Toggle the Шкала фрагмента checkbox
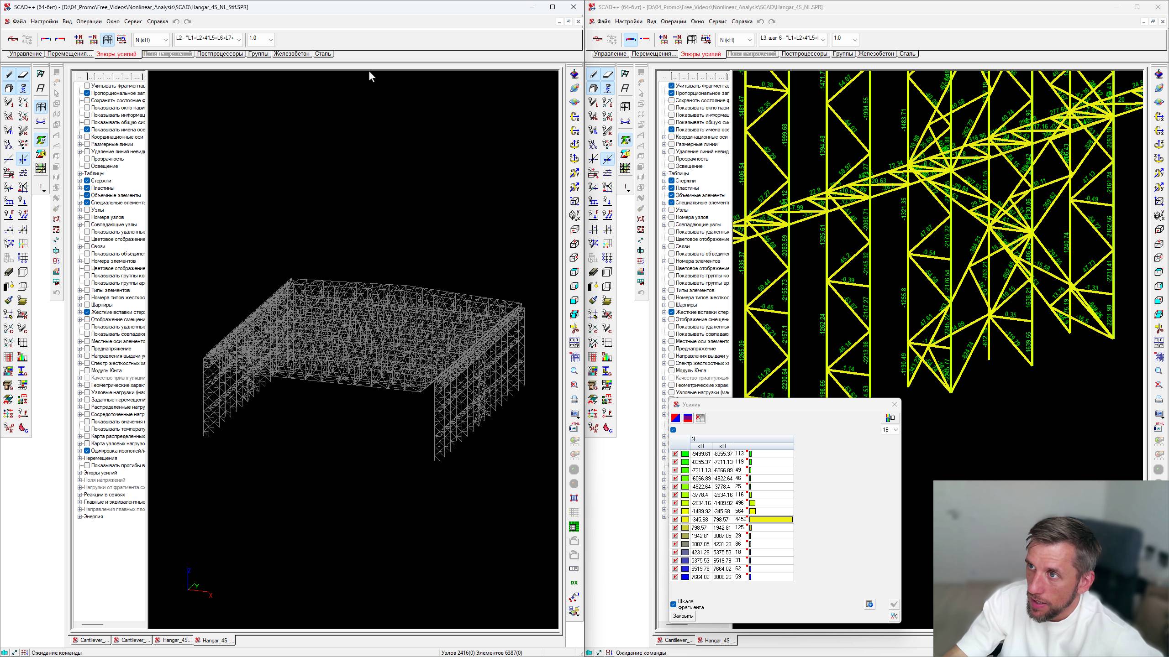This screenshot has width=1169, height=657. point(673,604)
